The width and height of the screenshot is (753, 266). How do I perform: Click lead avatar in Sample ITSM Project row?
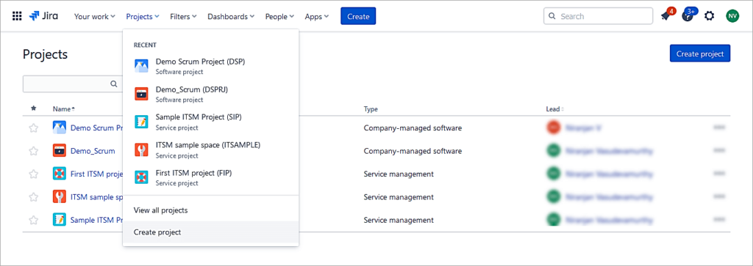point(554,220)
